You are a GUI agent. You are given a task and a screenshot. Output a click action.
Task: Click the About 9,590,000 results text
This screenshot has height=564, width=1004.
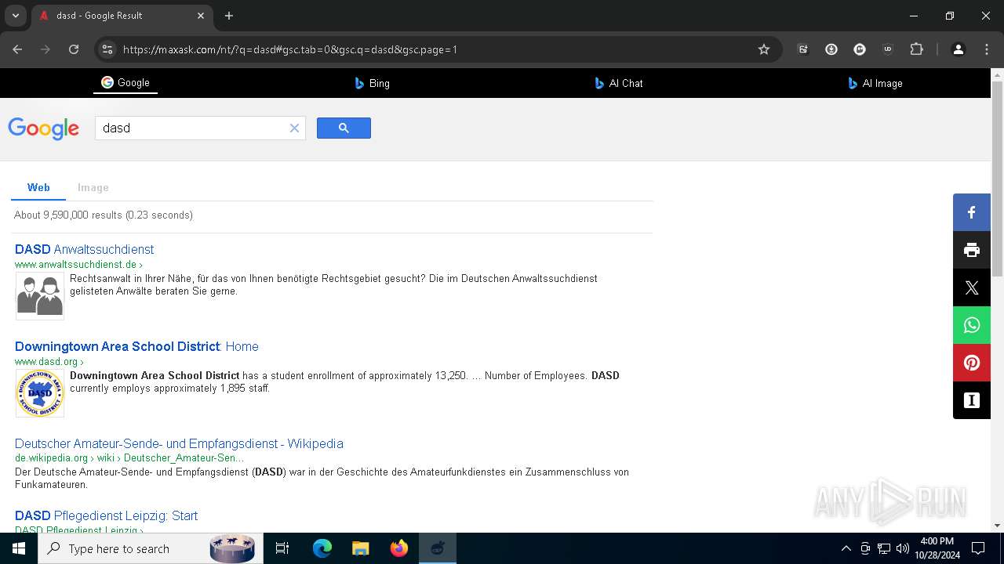(104, 215)
